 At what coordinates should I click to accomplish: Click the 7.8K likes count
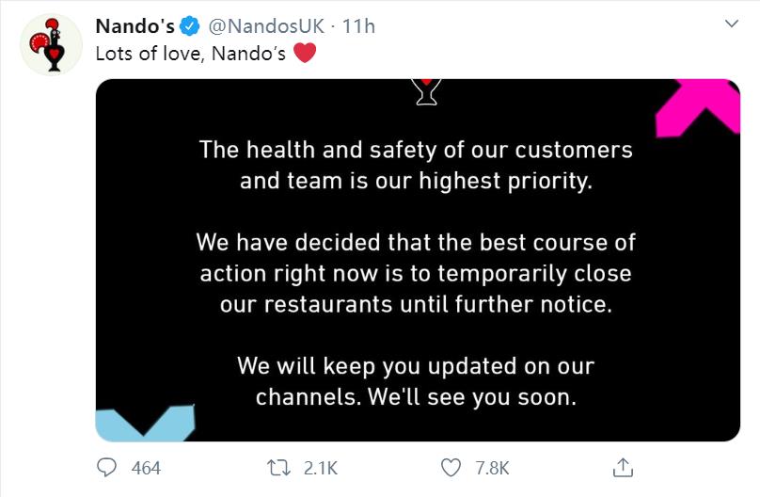click(492, 468)
